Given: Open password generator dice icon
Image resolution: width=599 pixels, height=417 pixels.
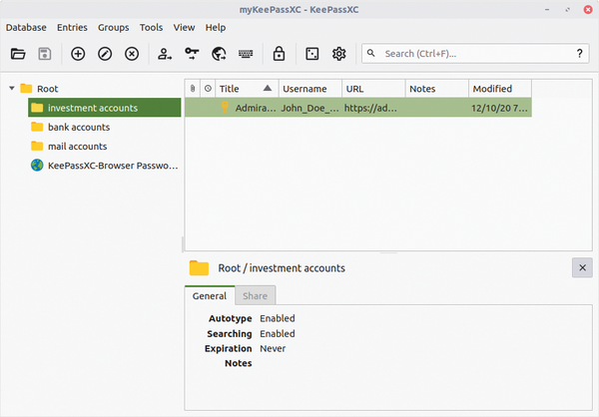Looking at the screenshot, I should click(x=312, y=54).
